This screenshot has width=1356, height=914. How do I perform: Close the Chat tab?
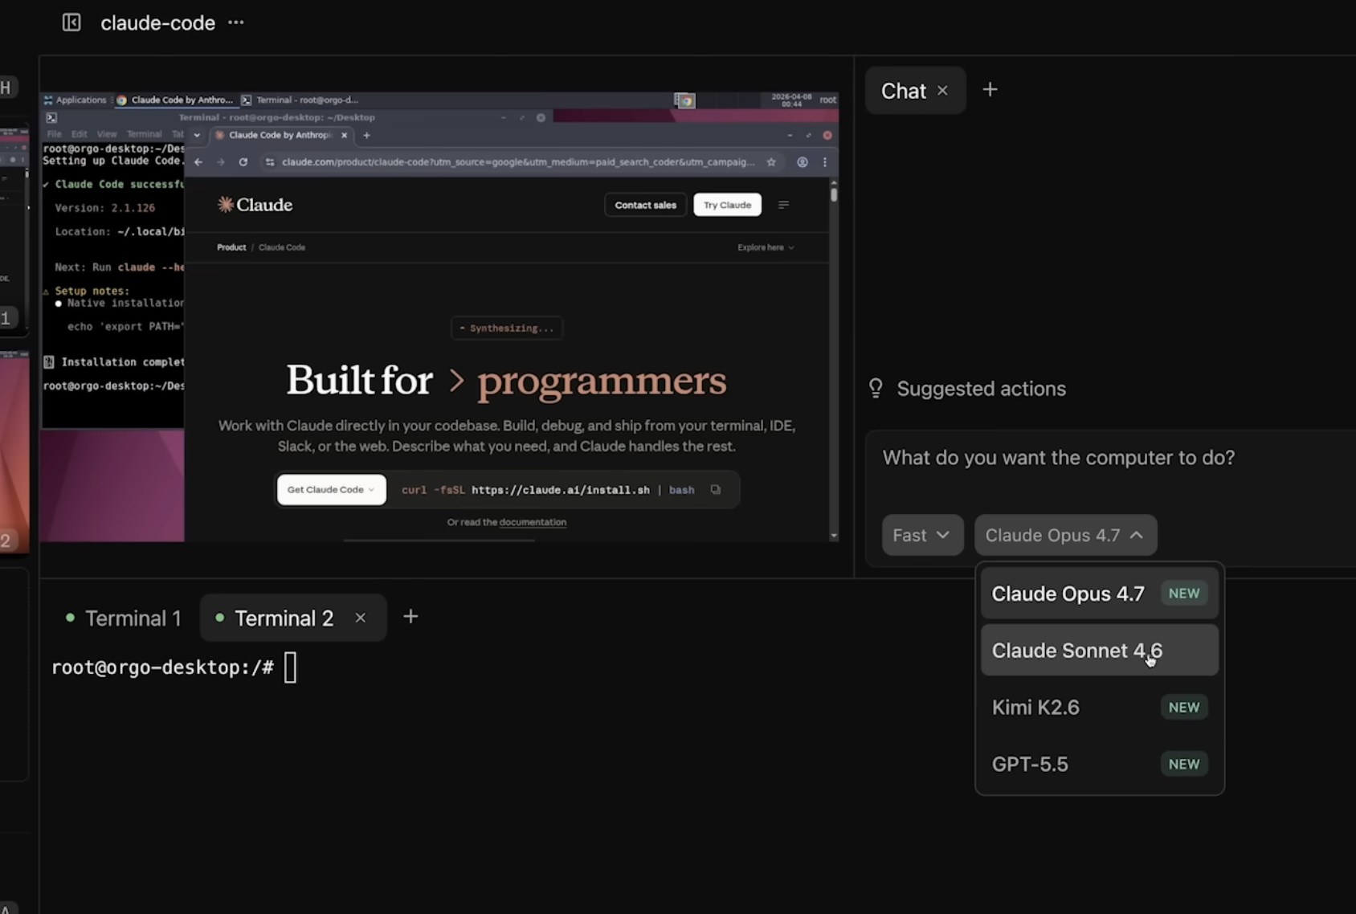pos(942,91)
